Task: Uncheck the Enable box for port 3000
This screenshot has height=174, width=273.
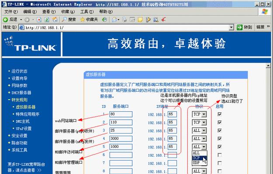Action: pyautogui.click(x=220, y=139)
